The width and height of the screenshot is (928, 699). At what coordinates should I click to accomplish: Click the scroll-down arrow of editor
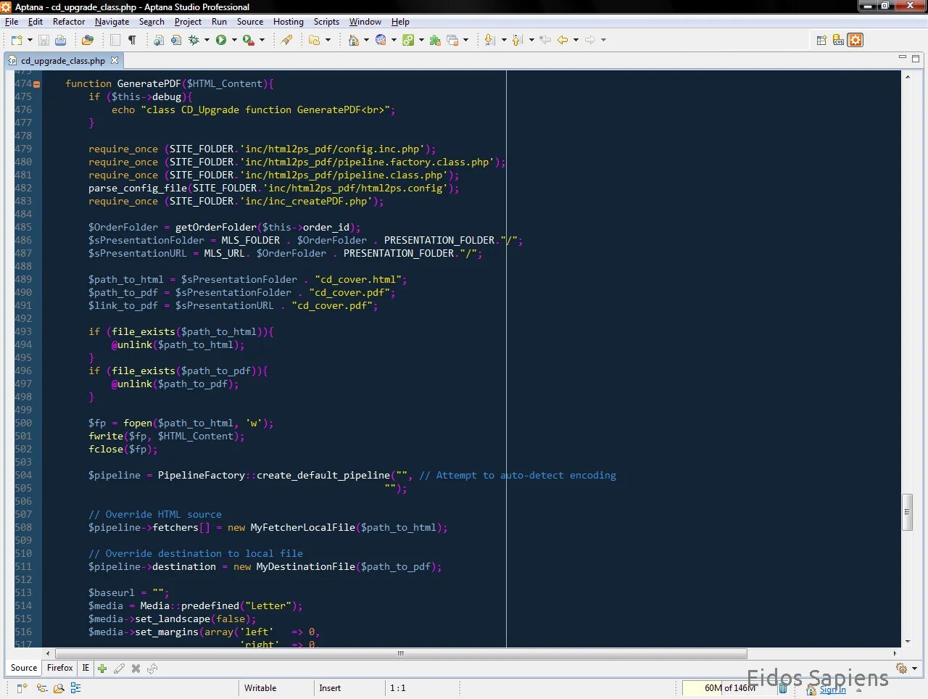[x=907, y=642]
